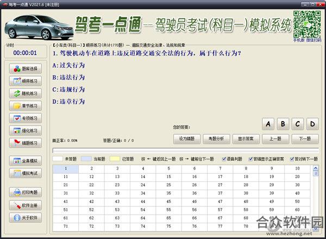Go to next question with 下一题
Viewport: 326px width, 239px height.
305,139
